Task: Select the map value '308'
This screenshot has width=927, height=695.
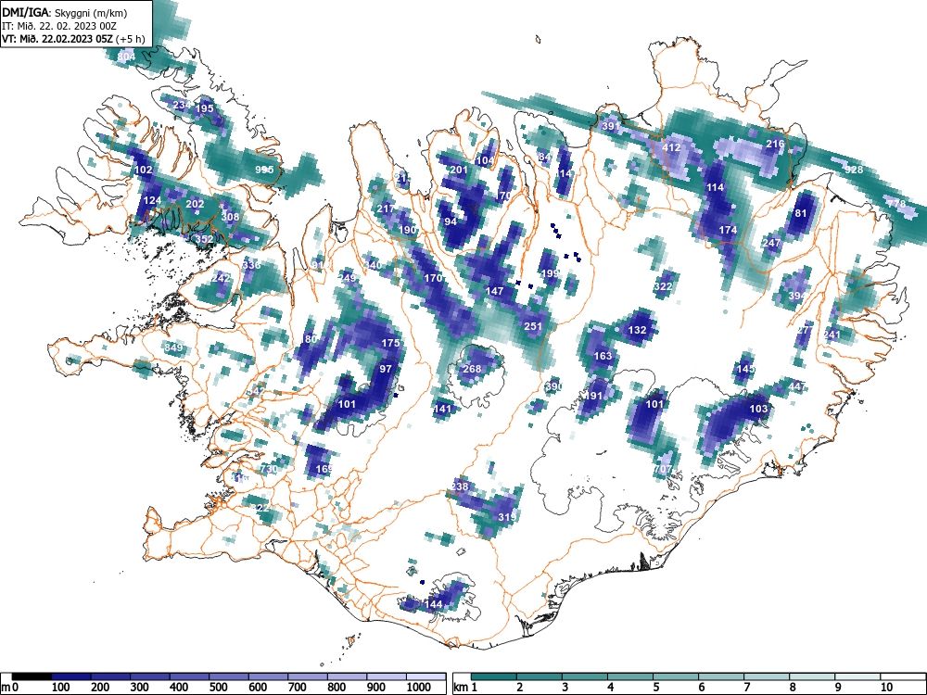Action: click(230, 217)
